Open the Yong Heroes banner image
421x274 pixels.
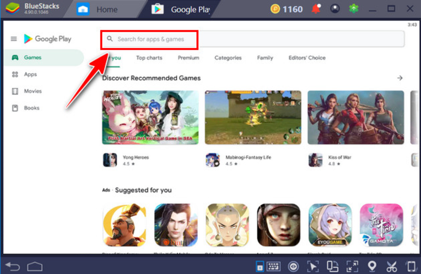click(x=151, y=118)
